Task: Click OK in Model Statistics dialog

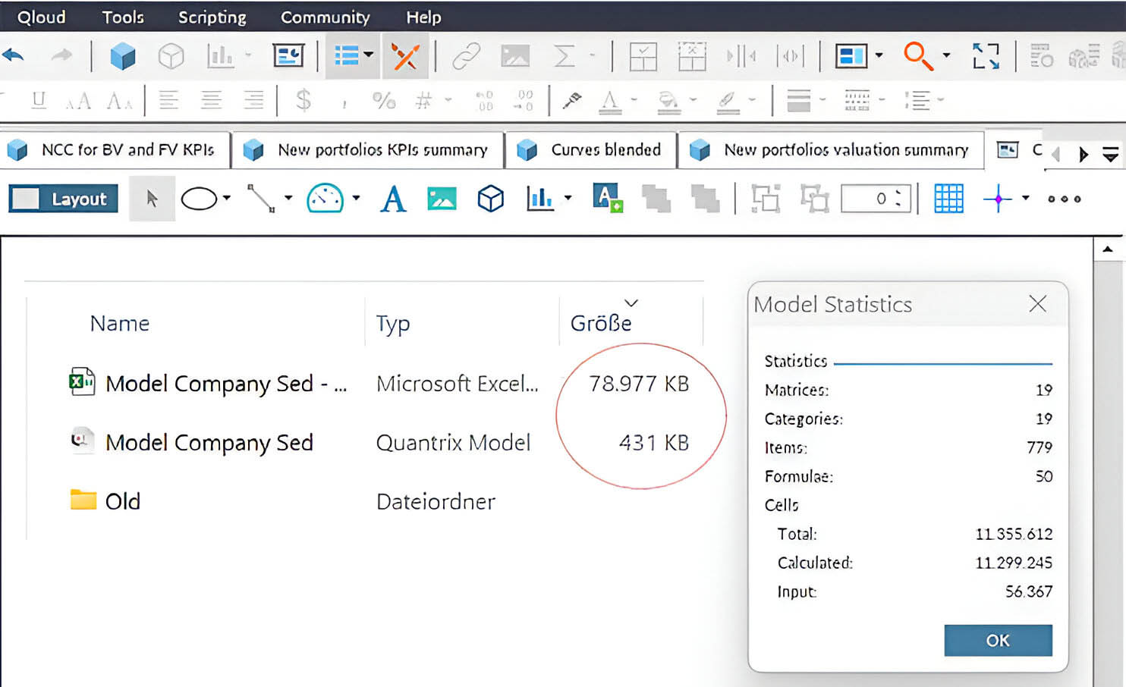Action: coord(997,640)
